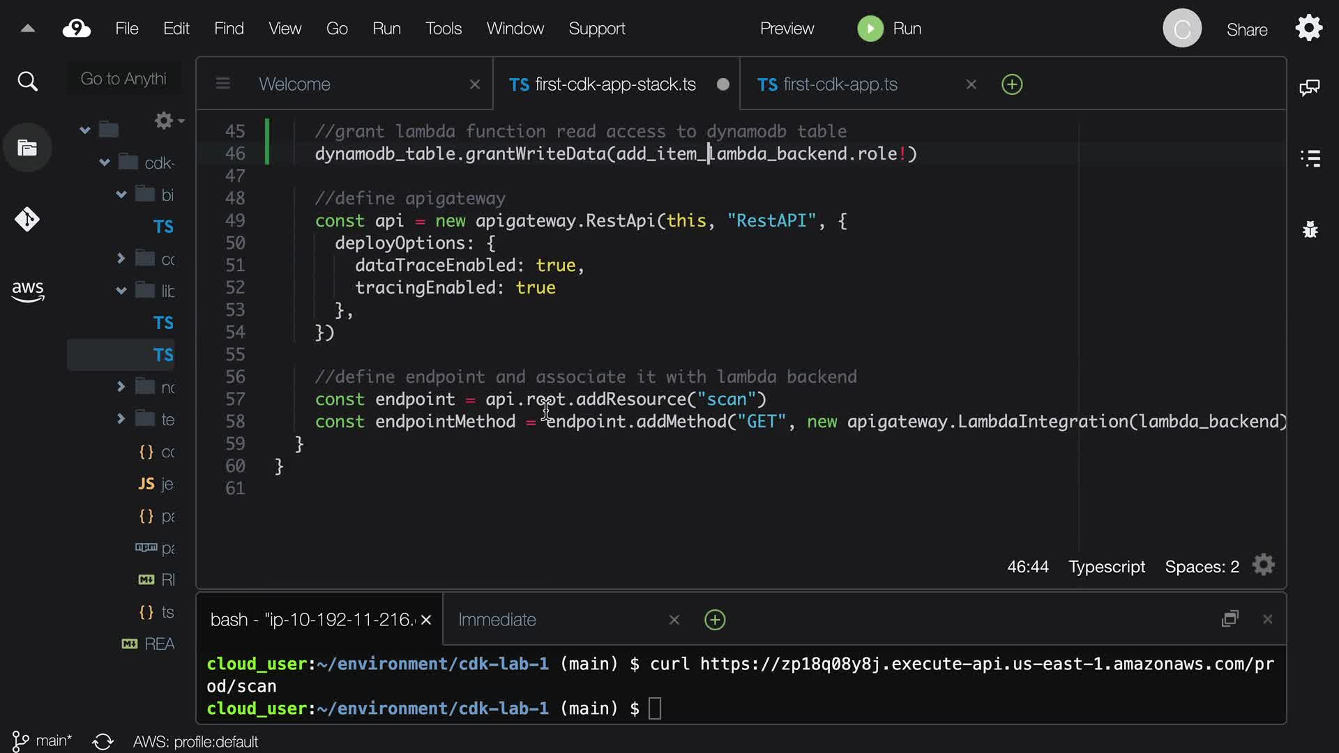
Task: Hide the menu bar with arrow
Action: pyautogui.click(x=28, y=29)
